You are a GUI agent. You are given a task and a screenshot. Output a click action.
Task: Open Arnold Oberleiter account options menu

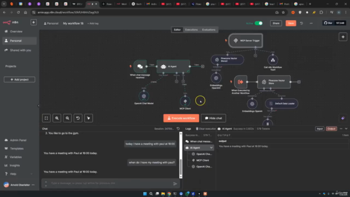point(33,185)
